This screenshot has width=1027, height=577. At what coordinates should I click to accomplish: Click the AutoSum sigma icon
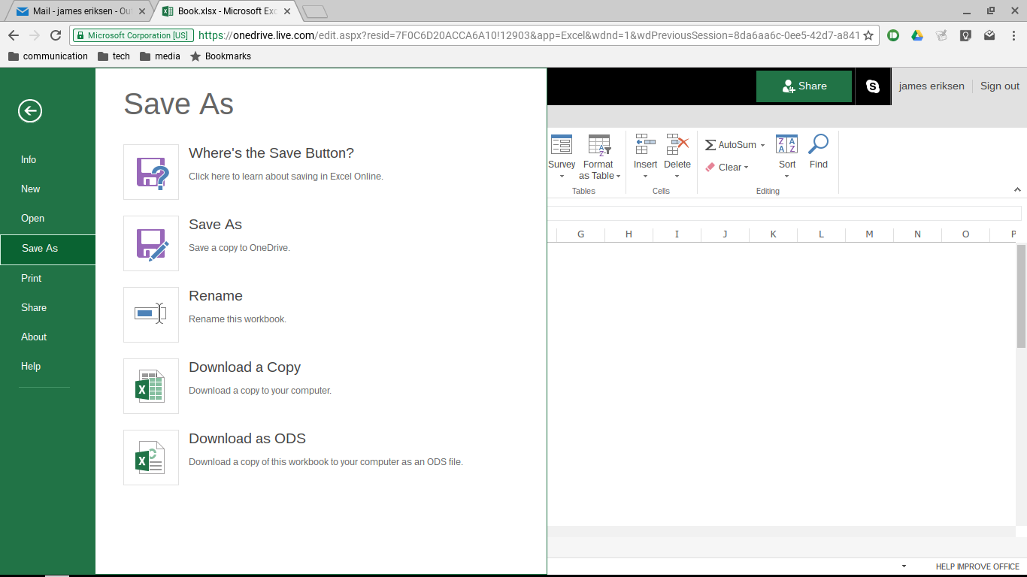pyautogui.click(x=710, y=145)
